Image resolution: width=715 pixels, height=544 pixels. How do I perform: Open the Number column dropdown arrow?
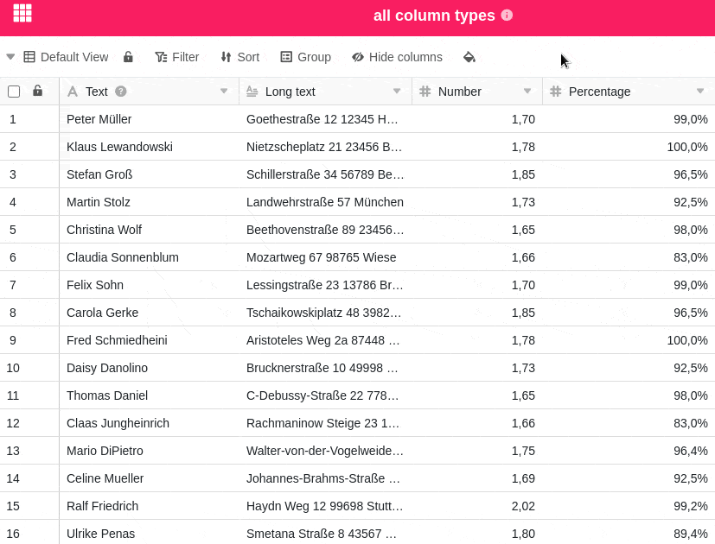[x=527, y=92]
